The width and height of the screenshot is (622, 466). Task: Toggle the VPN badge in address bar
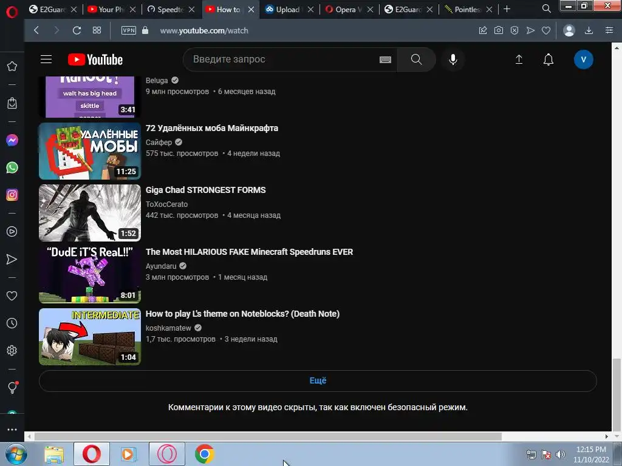coord(129,30)
